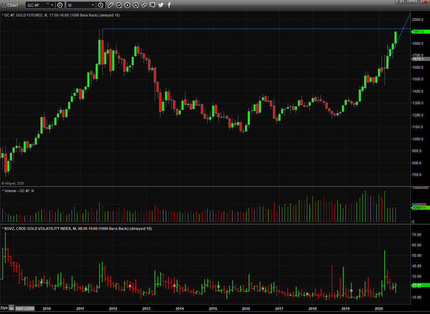Open the symbol settings gear icon
Image resolution: width=430 pixels, height=314 pixels.
60,5
